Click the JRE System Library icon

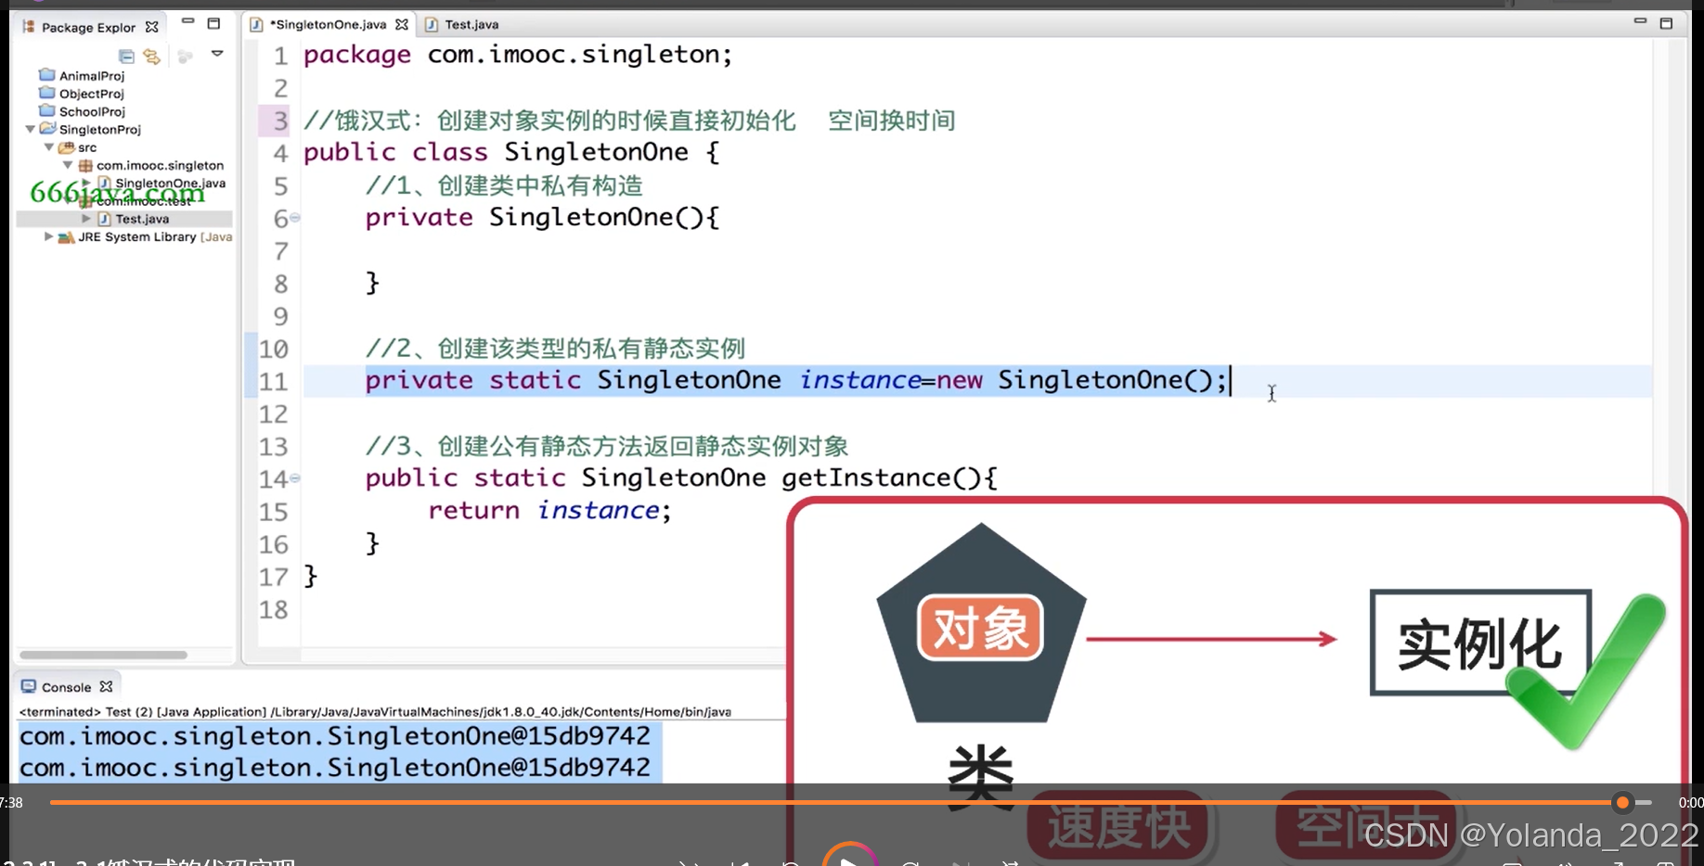click(x=66, y=237)
